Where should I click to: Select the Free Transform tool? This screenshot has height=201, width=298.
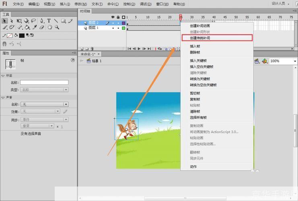pos(19,21)
